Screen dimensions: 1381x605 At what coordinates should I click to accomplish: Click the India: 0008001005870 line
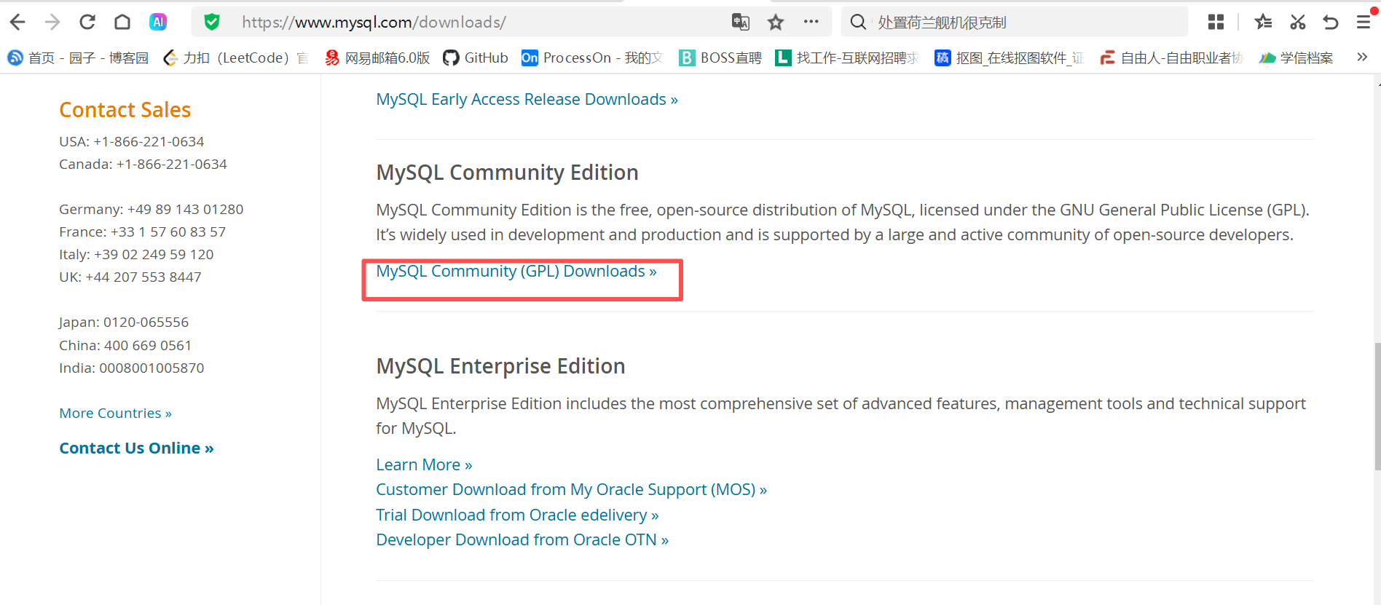pos(131,368)
